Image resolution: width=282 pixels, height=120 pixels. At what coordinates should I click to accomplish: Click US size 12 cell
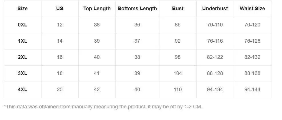pos(60,25)
